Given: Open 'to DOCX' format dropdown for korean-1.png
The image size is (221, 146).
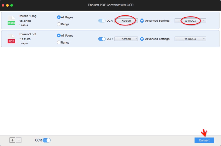Looking at the screenshot, I should (190, 21).
